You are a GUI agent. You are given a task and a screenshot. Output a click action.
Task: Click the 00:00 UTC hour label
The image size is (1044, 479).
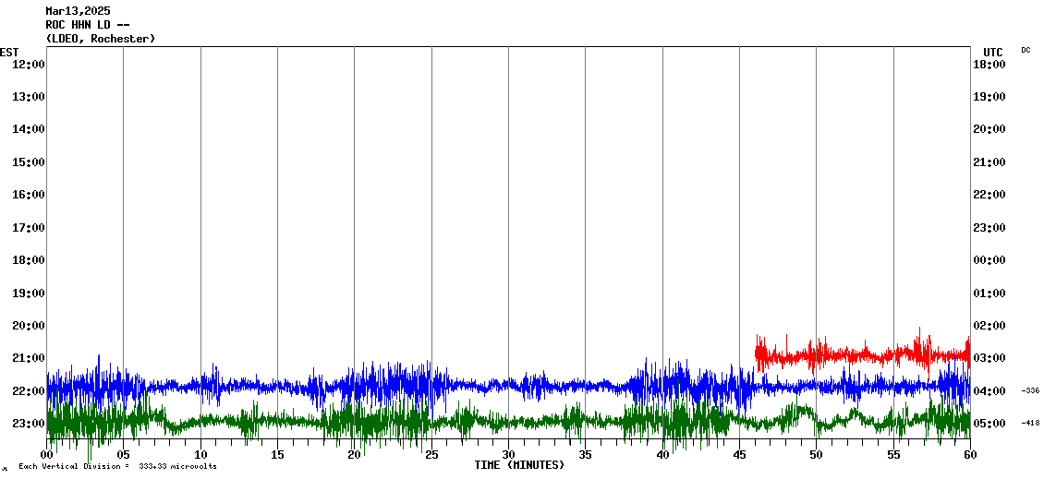tap(989, 260)
